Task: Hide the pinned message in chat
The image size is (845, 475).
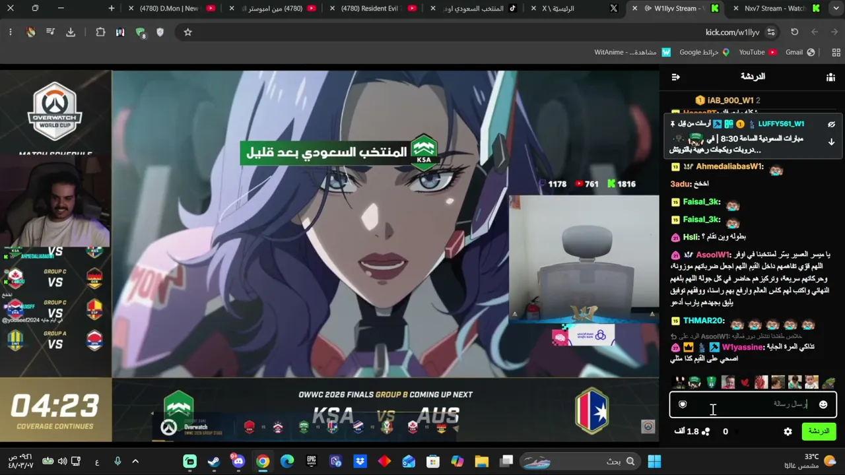Action: click(831, 124)
